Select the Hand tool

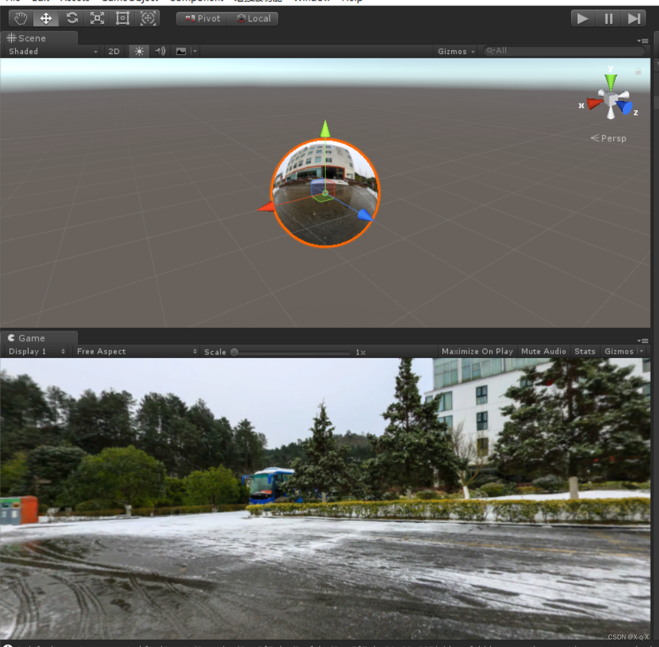20,18
